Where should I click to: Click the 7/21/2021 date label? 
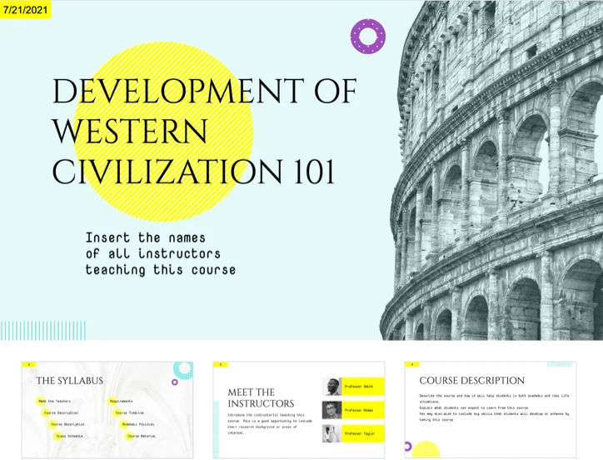point(25,10)
